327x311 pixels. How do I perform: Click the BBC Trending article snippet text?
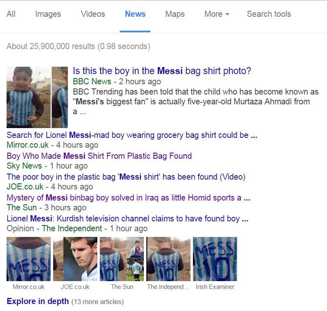coord(196,101)
